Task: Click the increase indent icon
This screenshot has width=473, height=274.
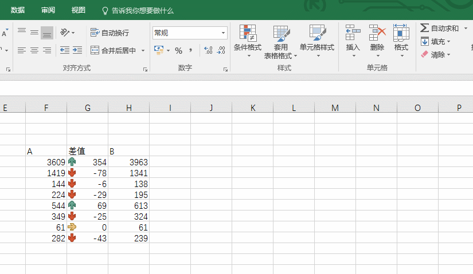Action: pos(77,50)
